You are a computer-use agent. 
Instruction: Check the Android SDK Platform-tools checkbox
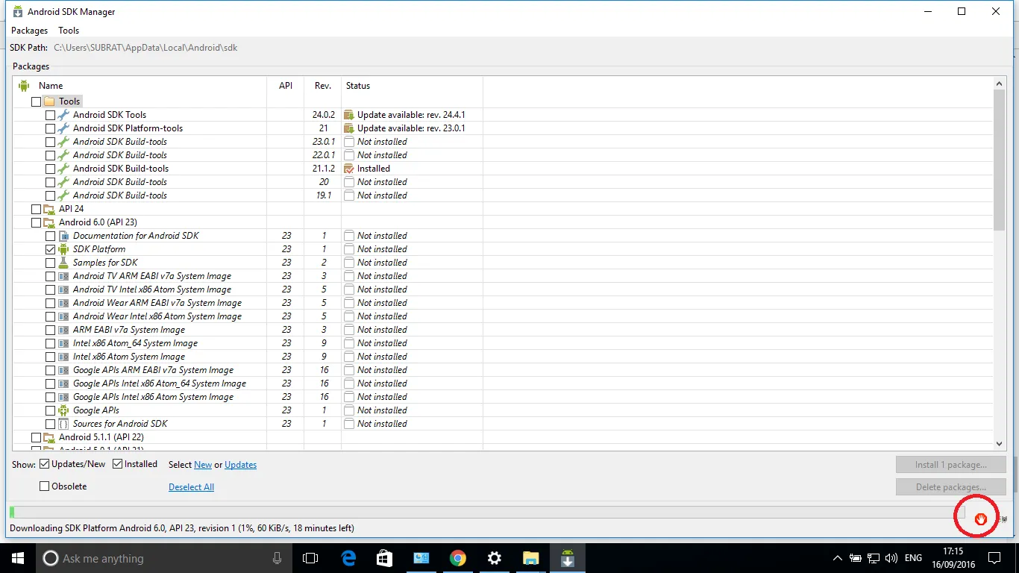point(50,128)
